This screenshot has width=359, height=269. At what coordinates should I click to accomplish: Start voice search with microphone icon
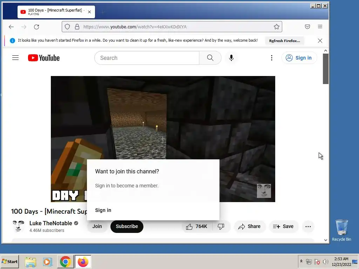[x=231, y=58]
